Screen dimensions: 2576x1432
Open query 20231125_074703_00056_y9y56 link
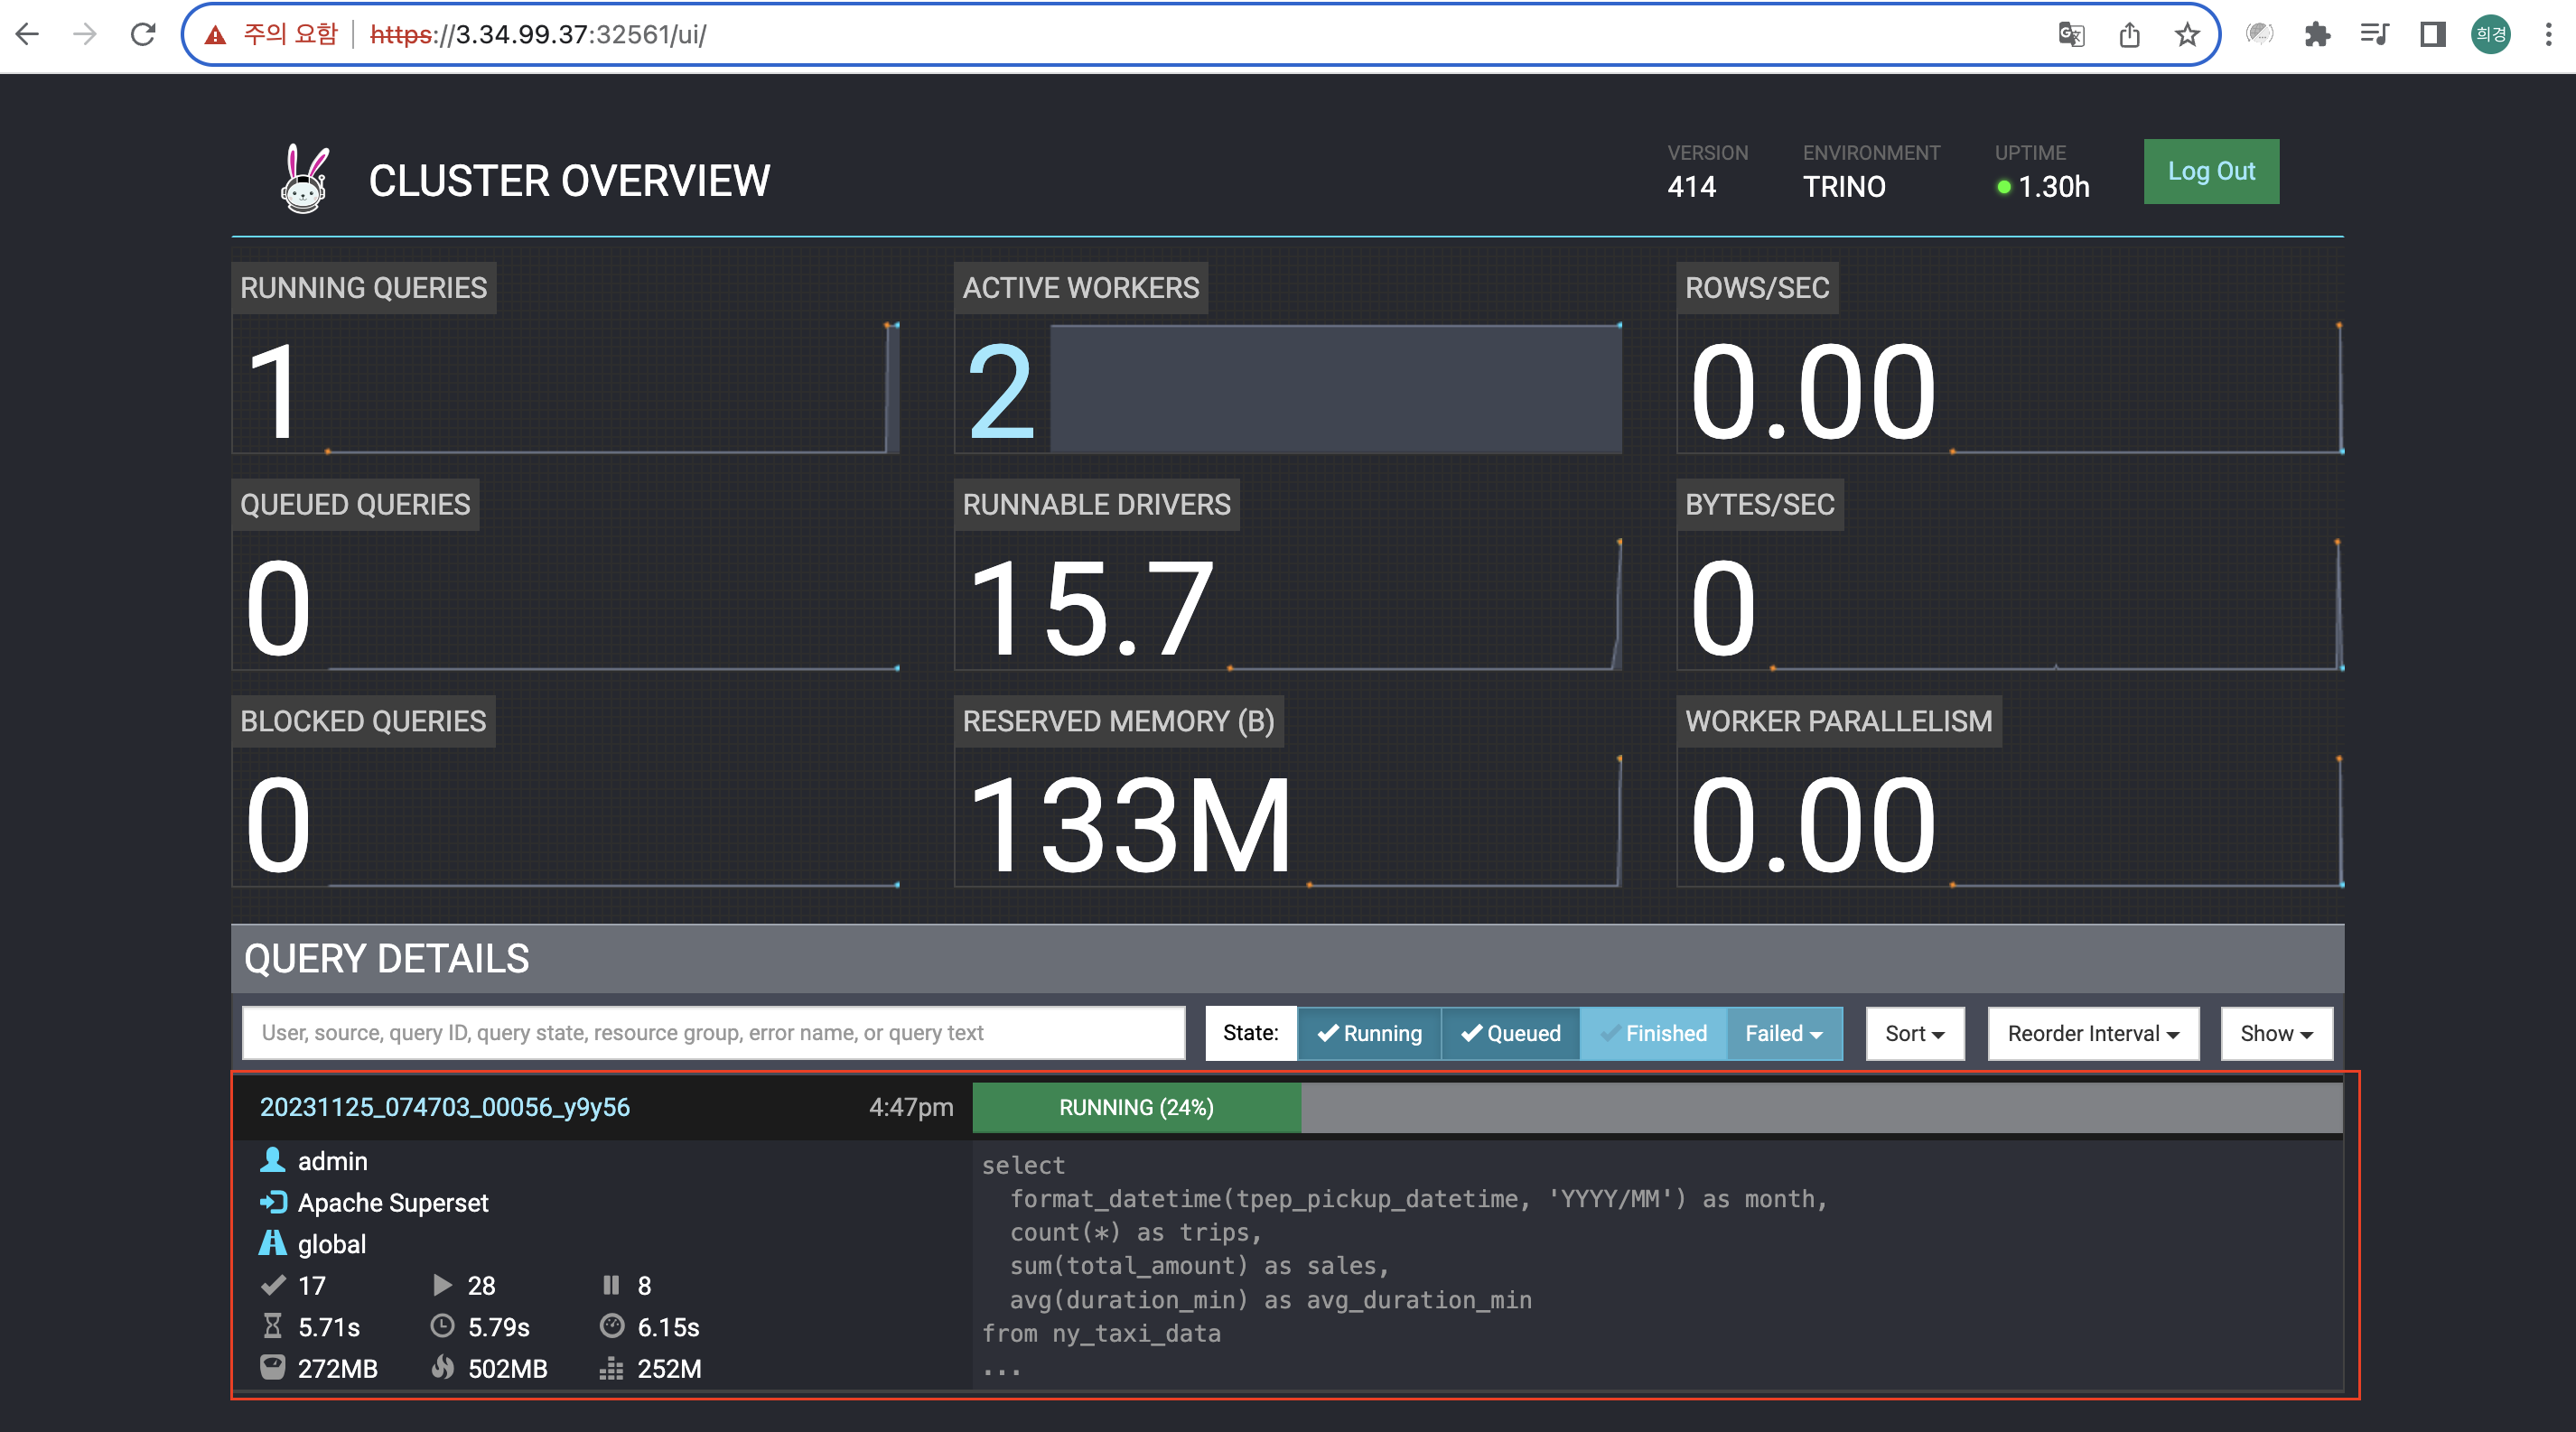pos(444,1107)
